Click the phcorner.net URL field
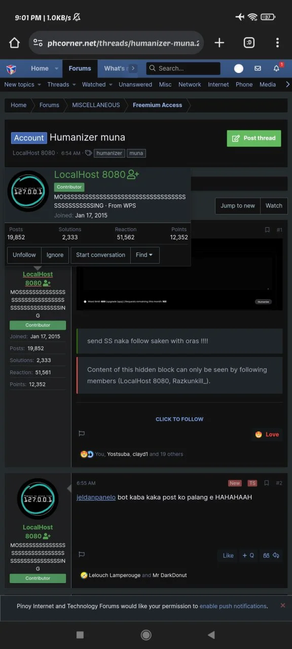This screenshot has width=292, height=649. [117, 43]
